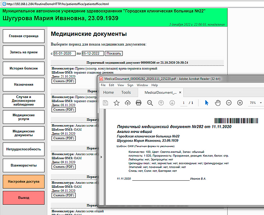
Task: Zoom in with the plus icon
Action: coord(240,103)
